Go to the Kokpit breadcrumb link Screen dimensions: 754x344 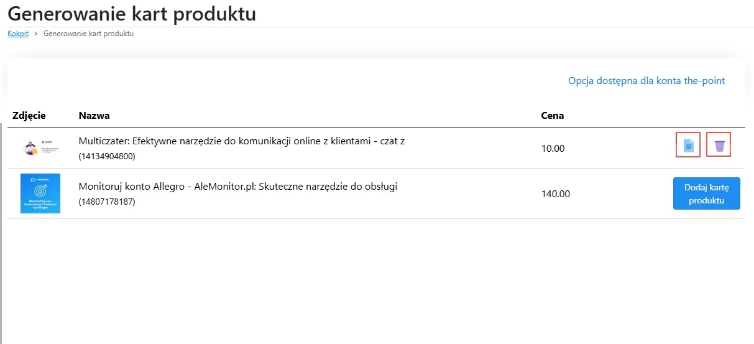pyautogui.click(x=18, y=34)
